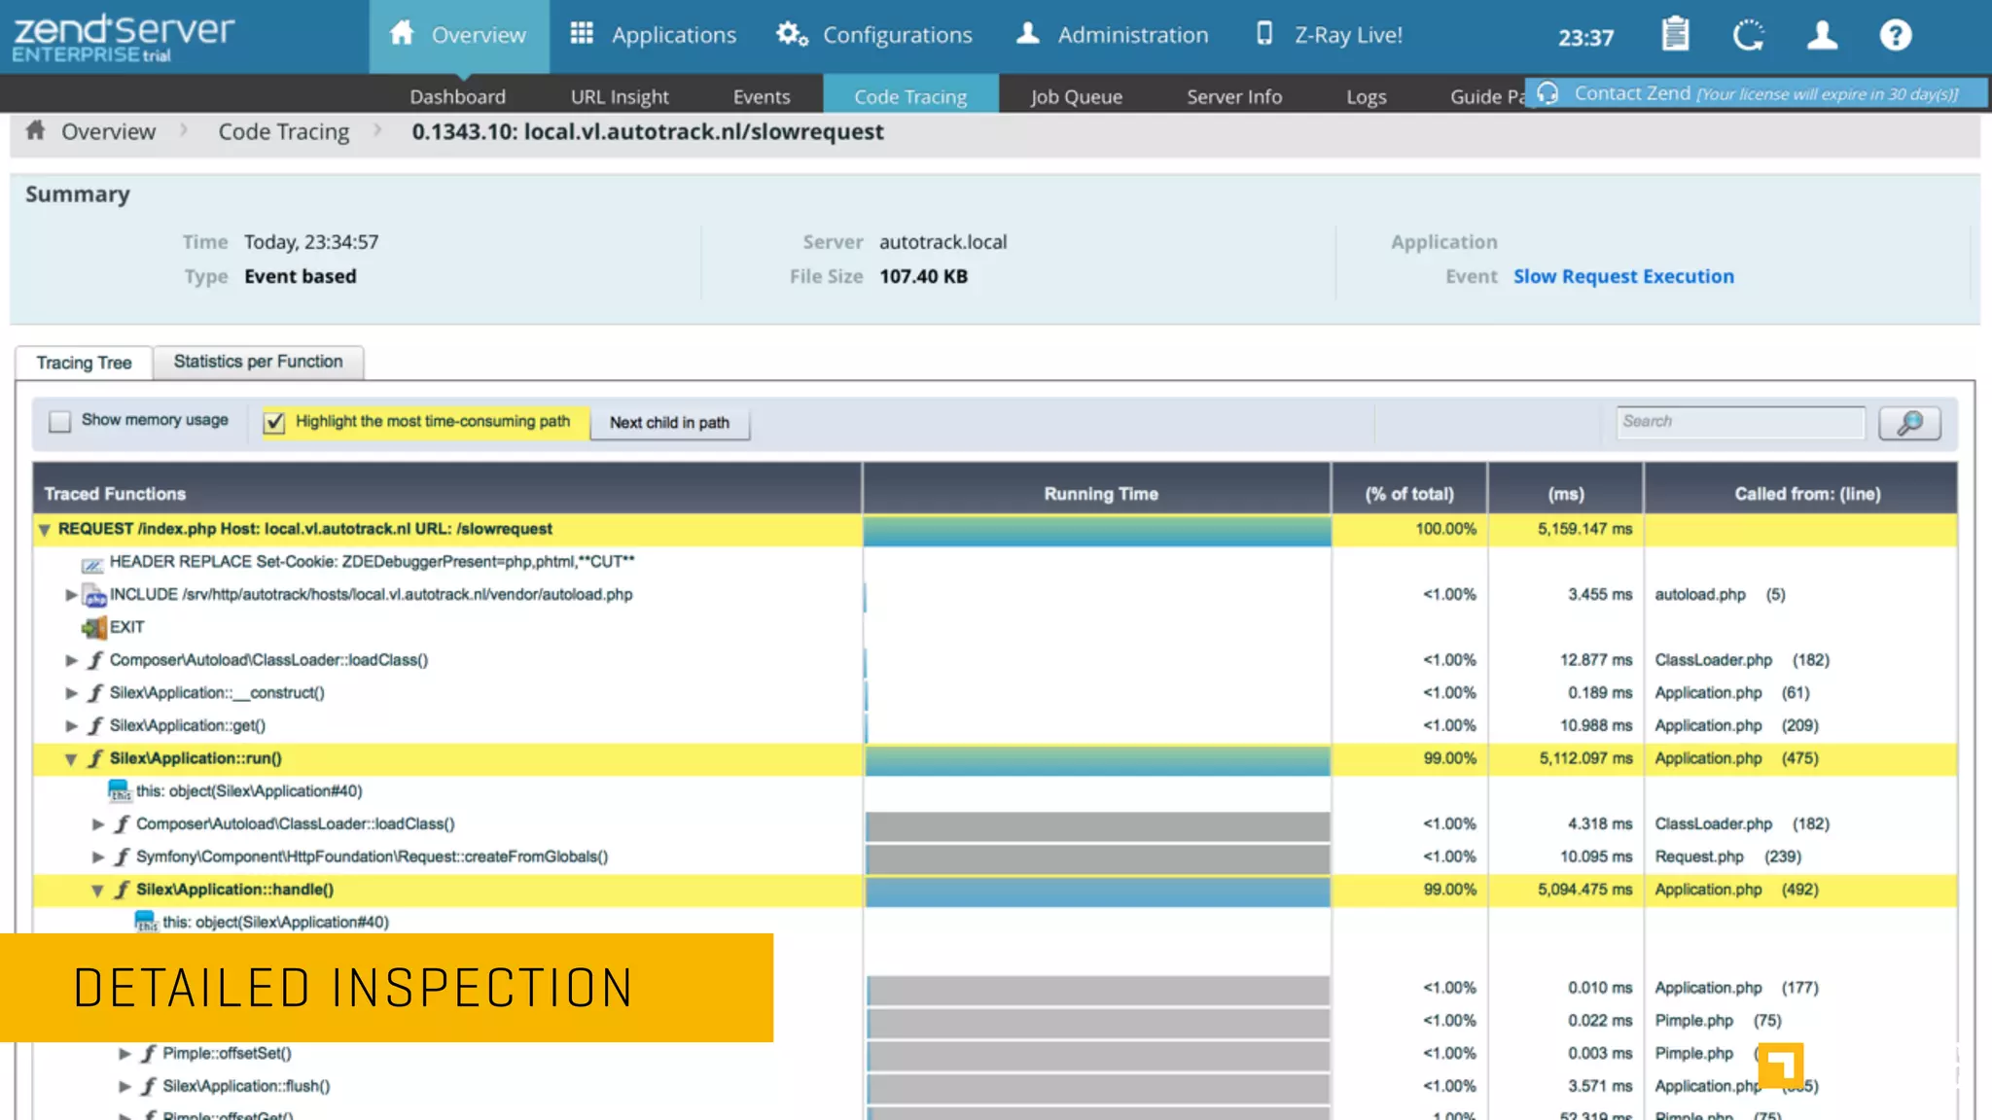1992x1120 pixels.
Task: Enable Show memory usage checkbox
Action: [x=60, y=421]
